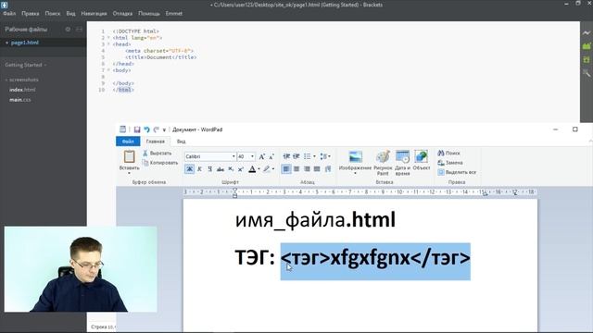This screenshot has width=593, height=333.
Task: Toggle subscript formatting
Action: [x=231, y=169]
